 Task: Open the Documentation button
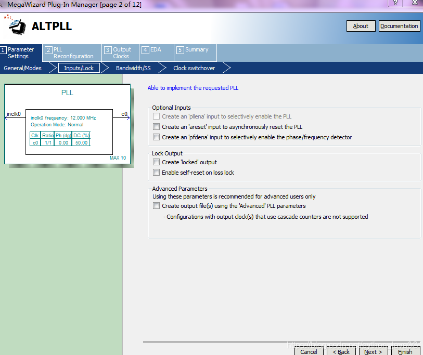click(x=399, y=26)
